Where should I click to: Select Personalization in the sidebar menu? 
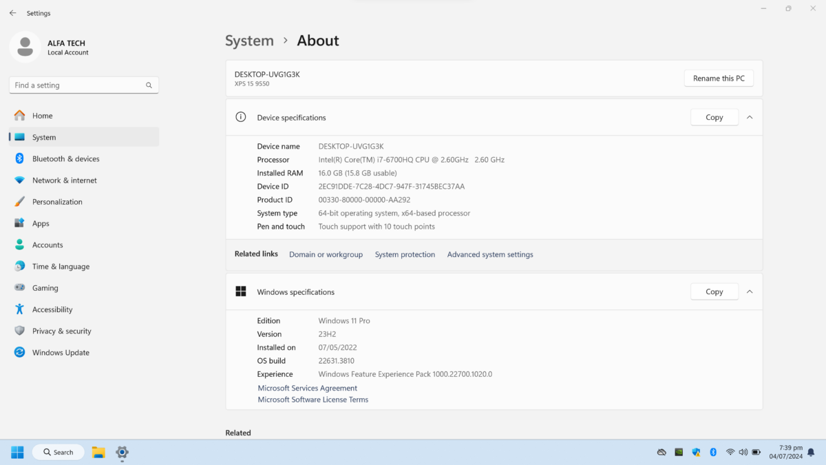57,202
